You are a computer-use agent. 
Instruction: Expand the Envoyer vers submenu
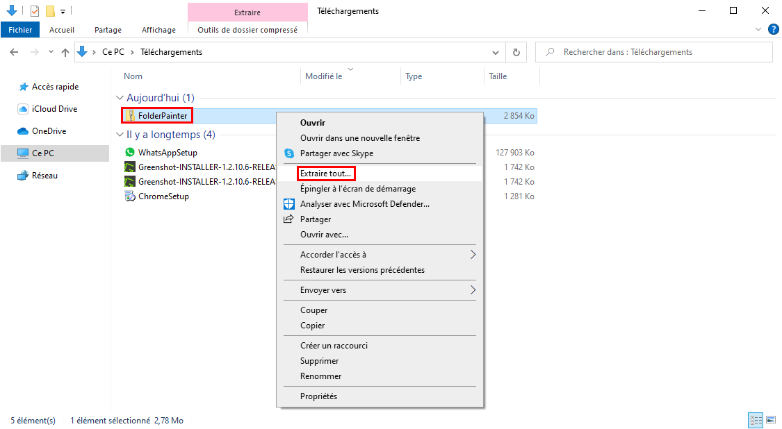[380, 290]
